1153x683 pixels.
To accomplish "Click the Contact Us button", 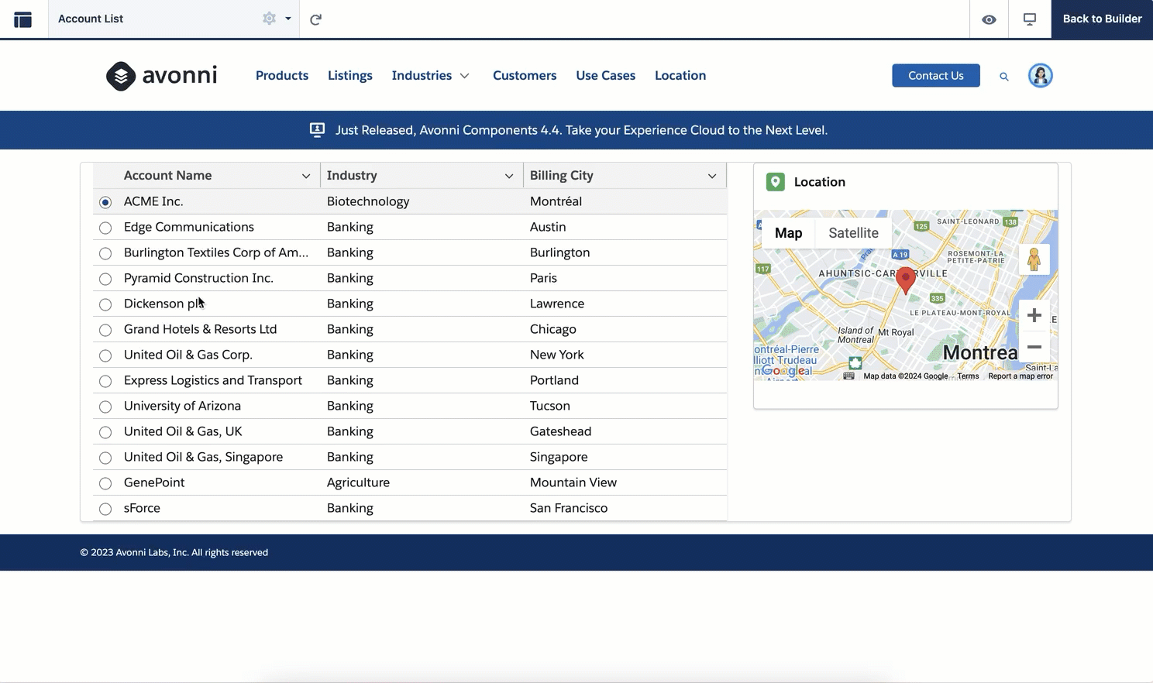I will click(935, 76).
